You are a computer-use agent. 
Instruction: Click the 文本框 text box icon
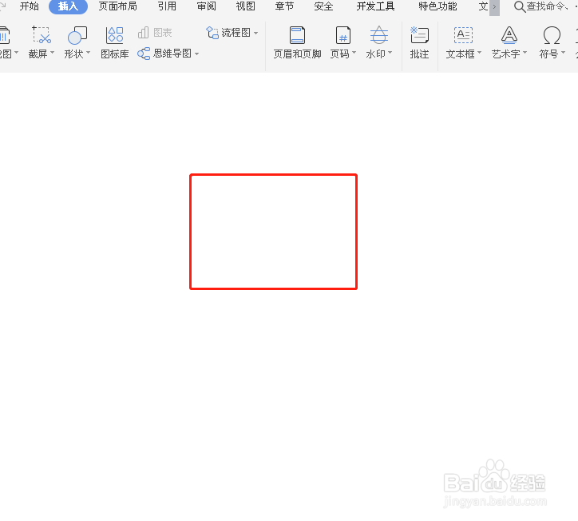pos(463,35)
